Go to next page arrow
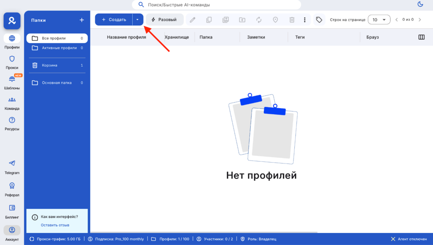This screenshot has width=433, height=245. (x=420, y=19)
